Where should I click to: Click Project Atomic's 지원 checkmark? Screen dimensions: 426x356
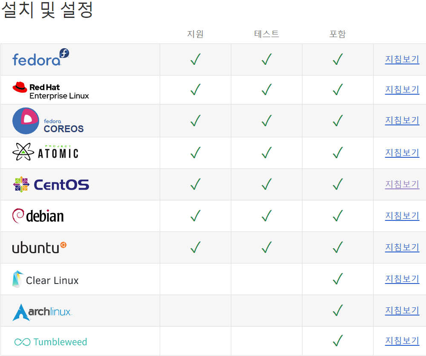(x=196, y=152)
